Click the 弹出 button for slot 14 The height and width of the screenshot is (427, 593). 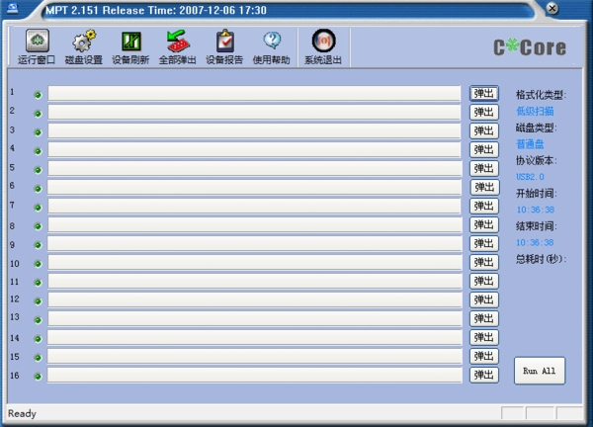(484, 337)
